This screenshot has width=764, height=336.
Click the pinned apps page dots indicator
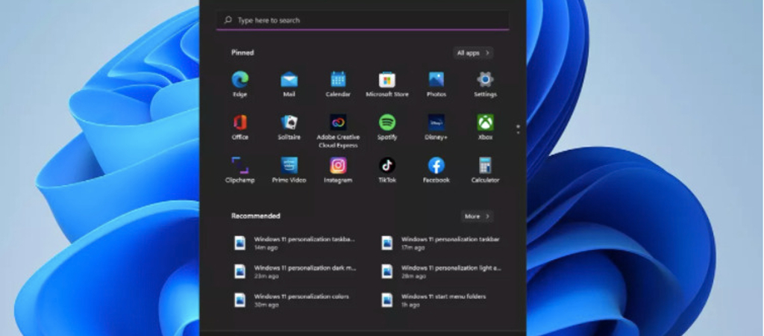pos(518,129)
